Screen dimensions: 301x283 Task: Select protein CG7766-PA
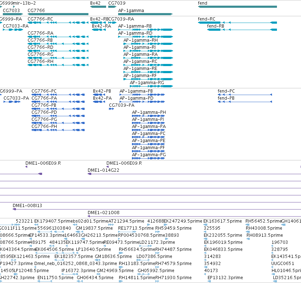(44, 98)
